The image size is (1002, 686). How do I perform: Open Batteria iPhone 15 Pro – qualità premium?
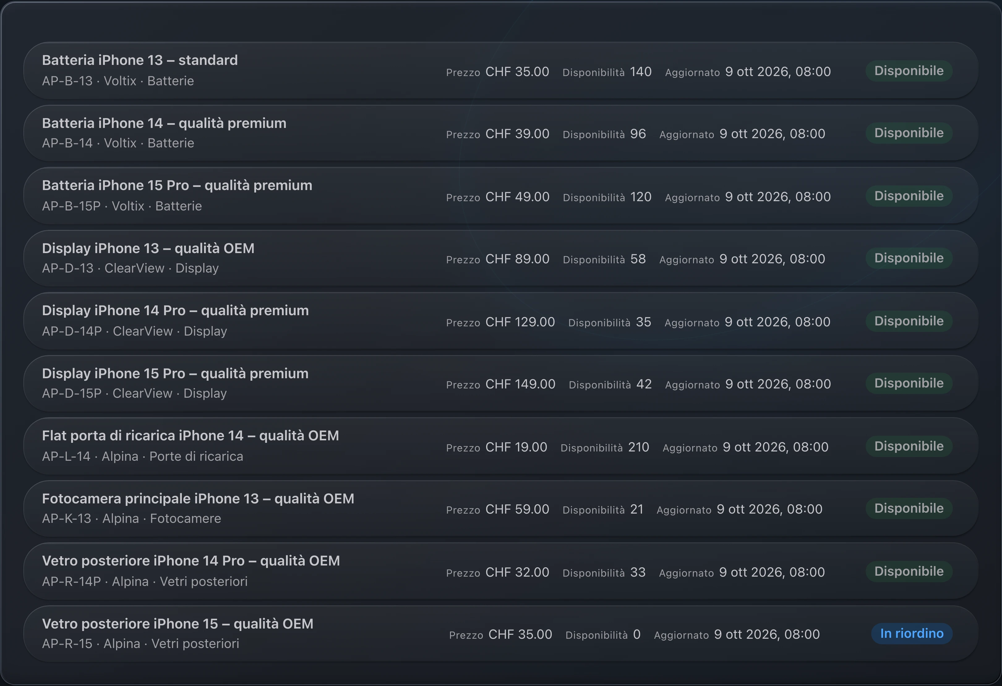501,196
